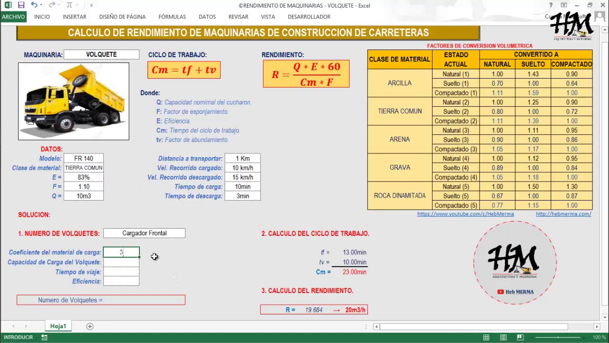This screenshot has height=343, width=609.
Task: Click the Redo arrow icon
Action: (x=51, y=5)
